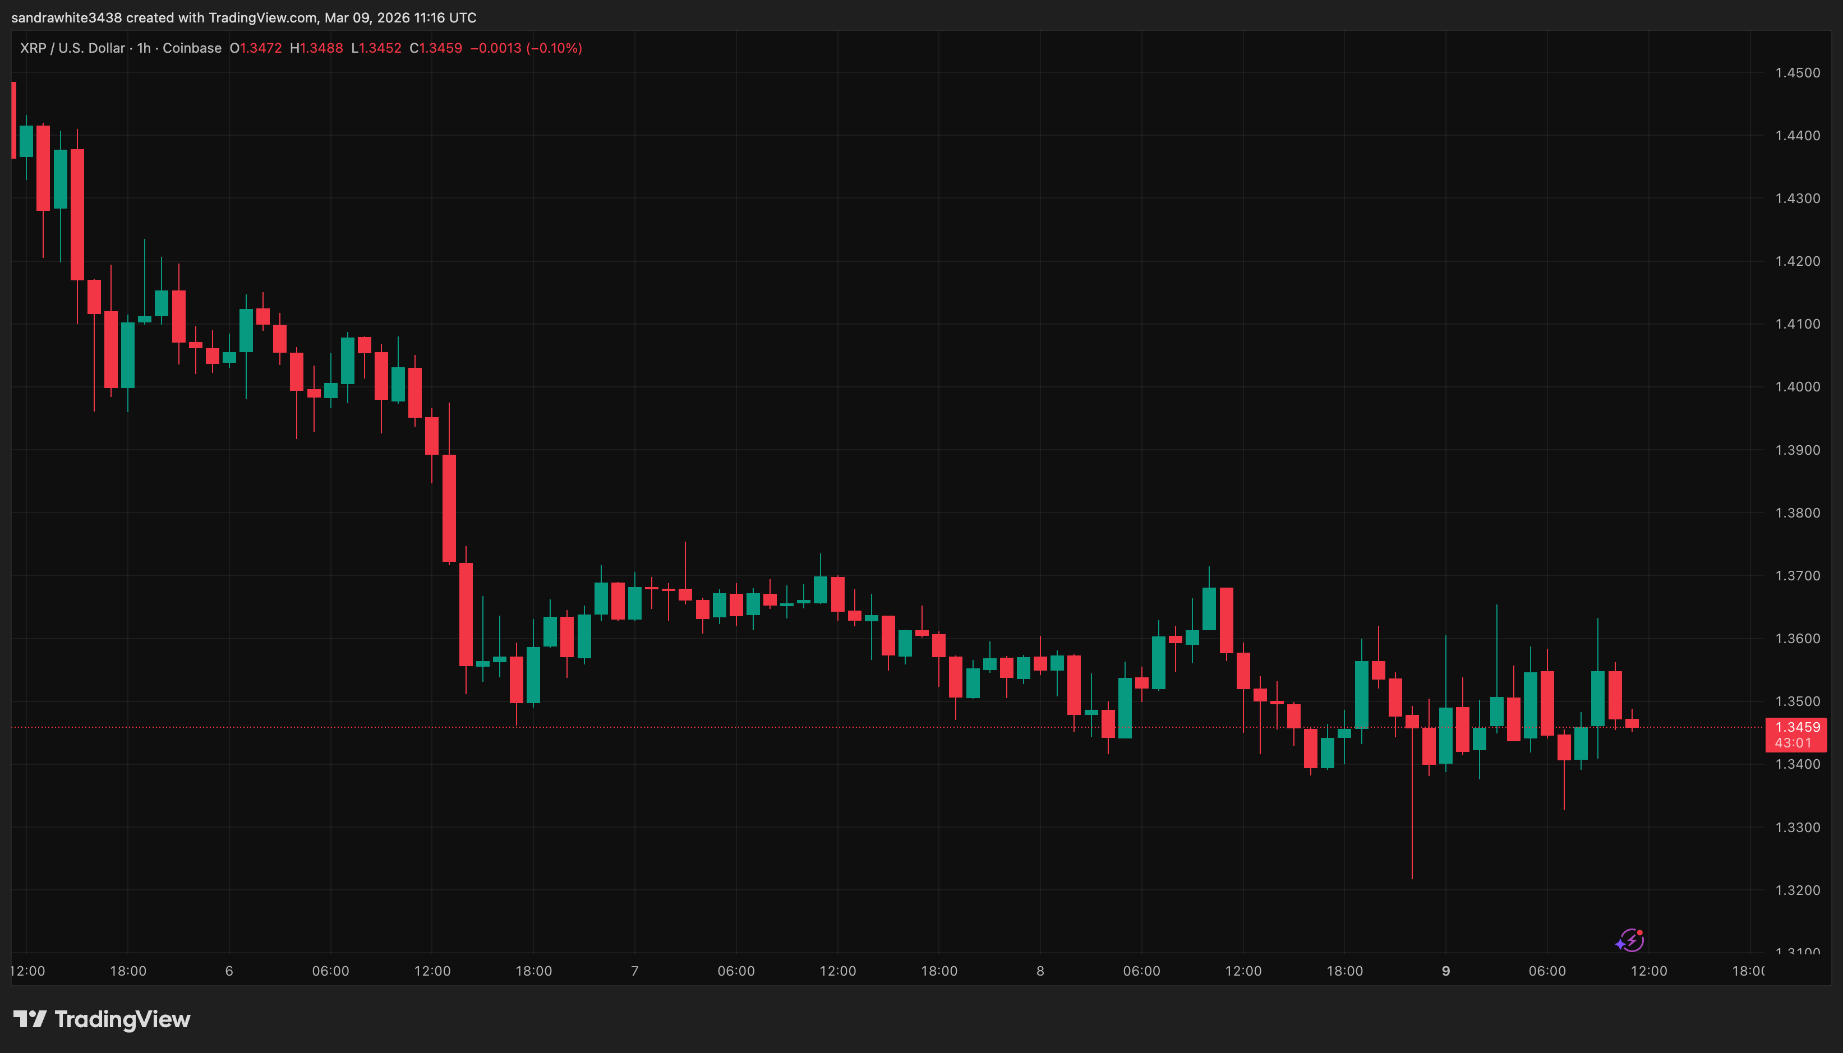
Task: Click the red 1.3459 current price label
Action: (1798, 727)
